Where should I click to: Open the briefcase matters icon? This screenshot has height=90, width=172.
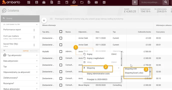point(44,2)
